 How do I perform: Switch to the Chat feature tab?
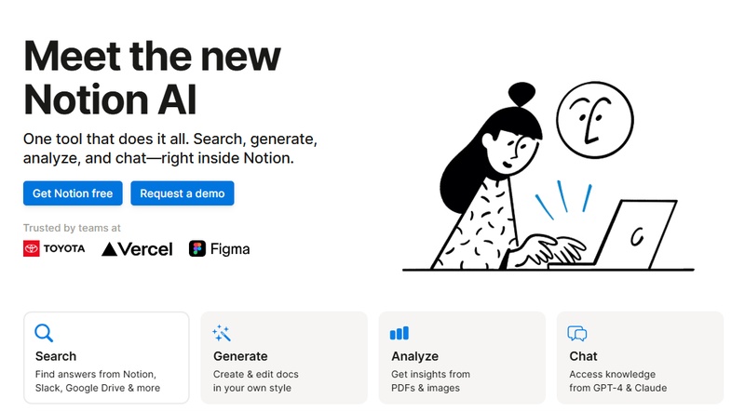click(640, 357)
